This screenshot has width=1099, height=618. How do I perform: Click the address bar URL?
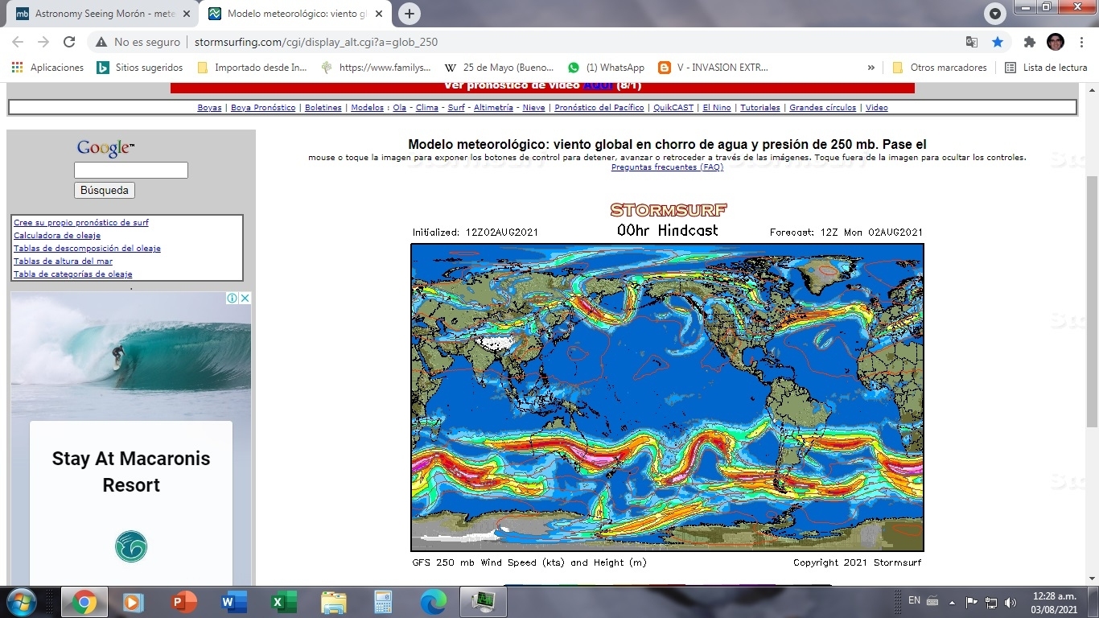(316, 42)
